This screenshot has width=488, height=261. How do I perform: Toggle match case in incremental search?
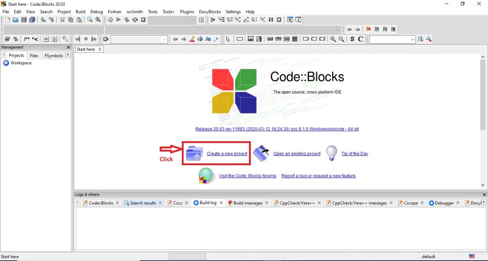tap(208, 39)
